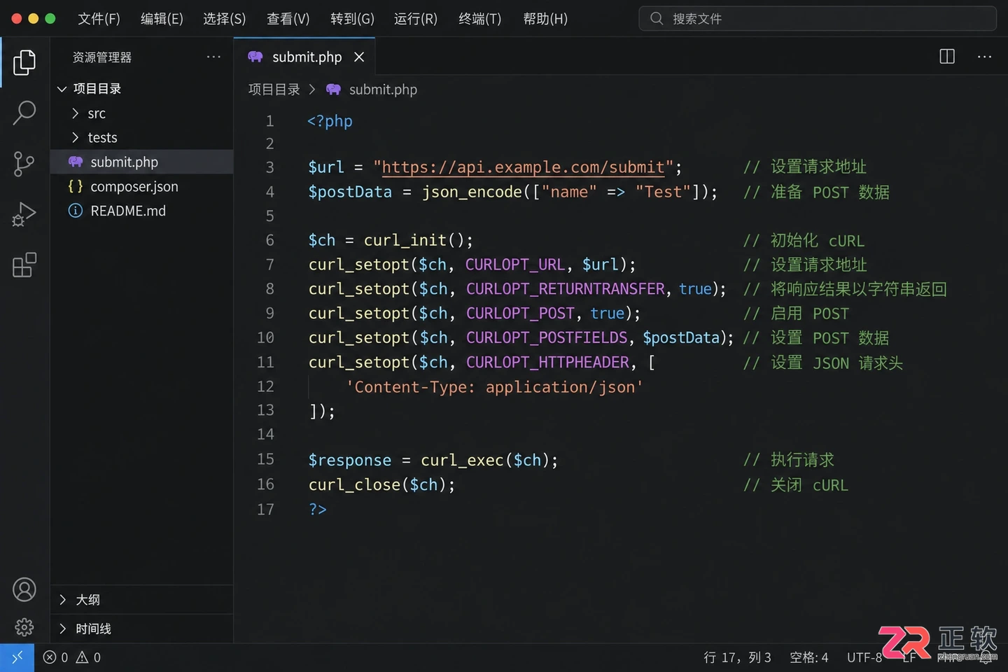
Task: Open the Accounts icon
Action: point(24,589)
